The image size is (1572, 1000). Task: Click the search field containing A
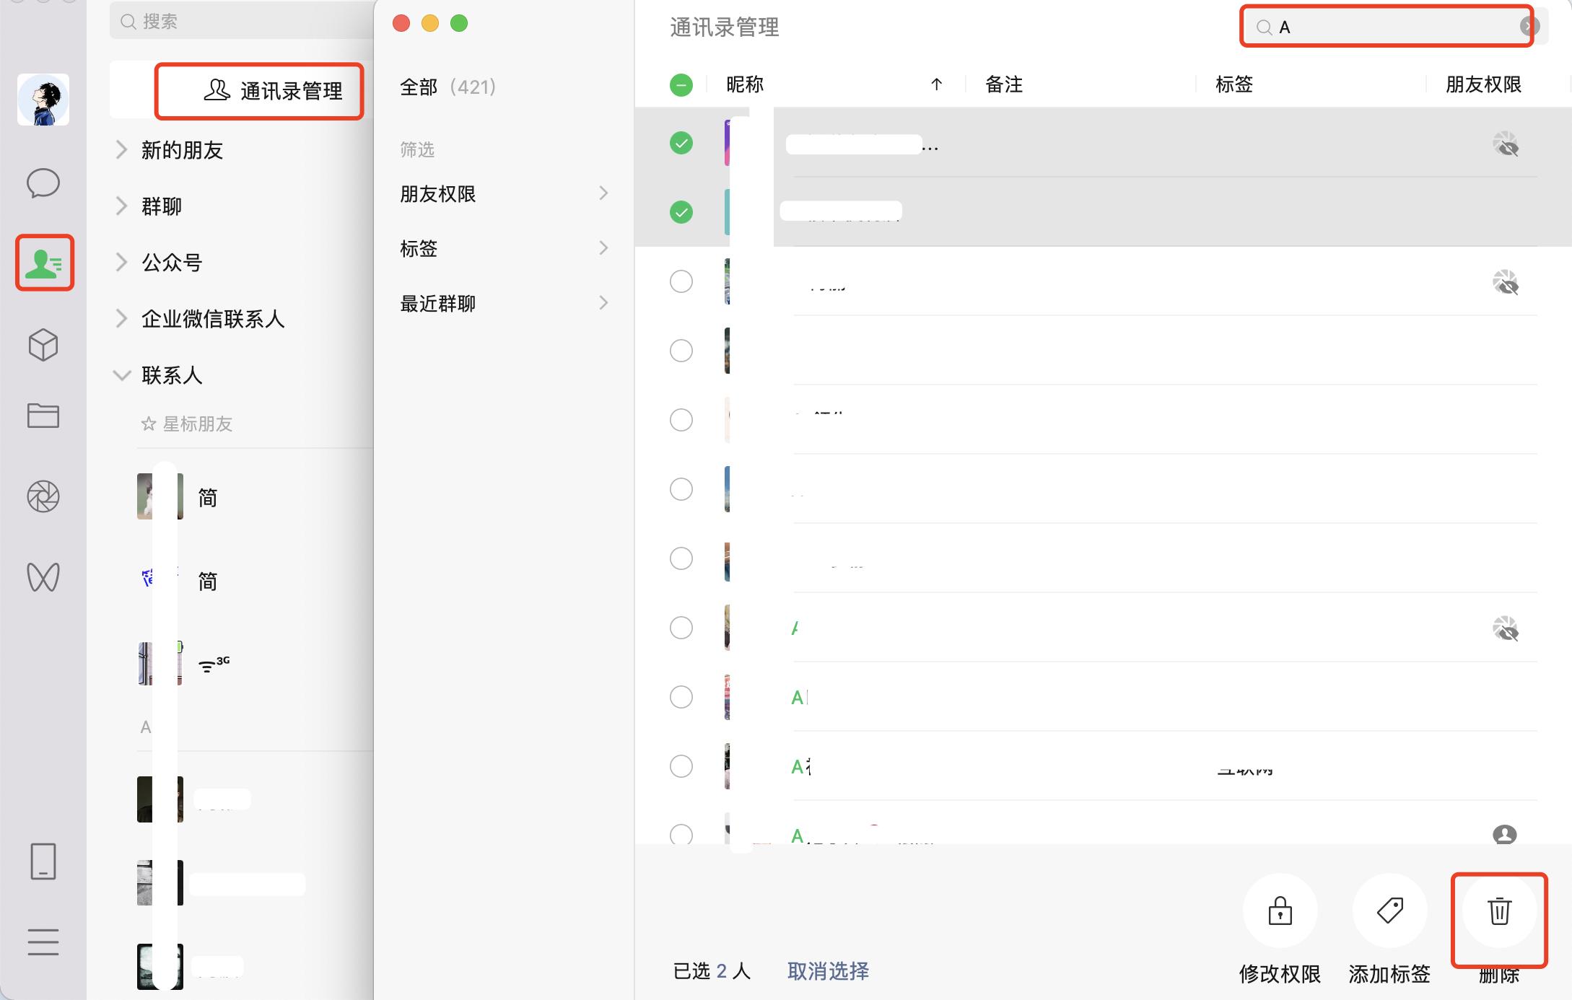tap(1386, 27)
